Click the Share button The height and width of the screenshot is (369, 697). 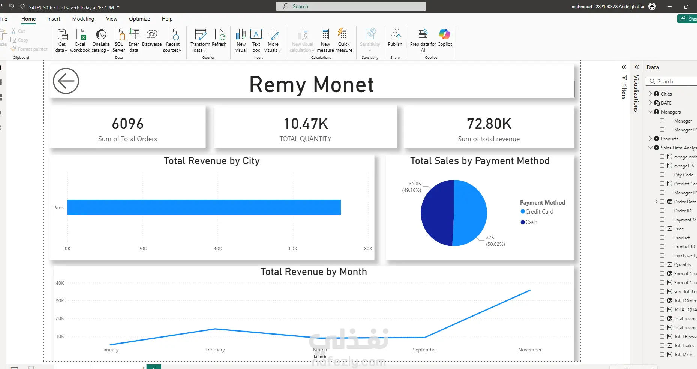tap(687, 19)
